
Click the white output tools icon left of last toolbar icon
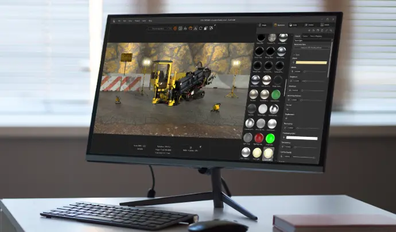[206, 28]
